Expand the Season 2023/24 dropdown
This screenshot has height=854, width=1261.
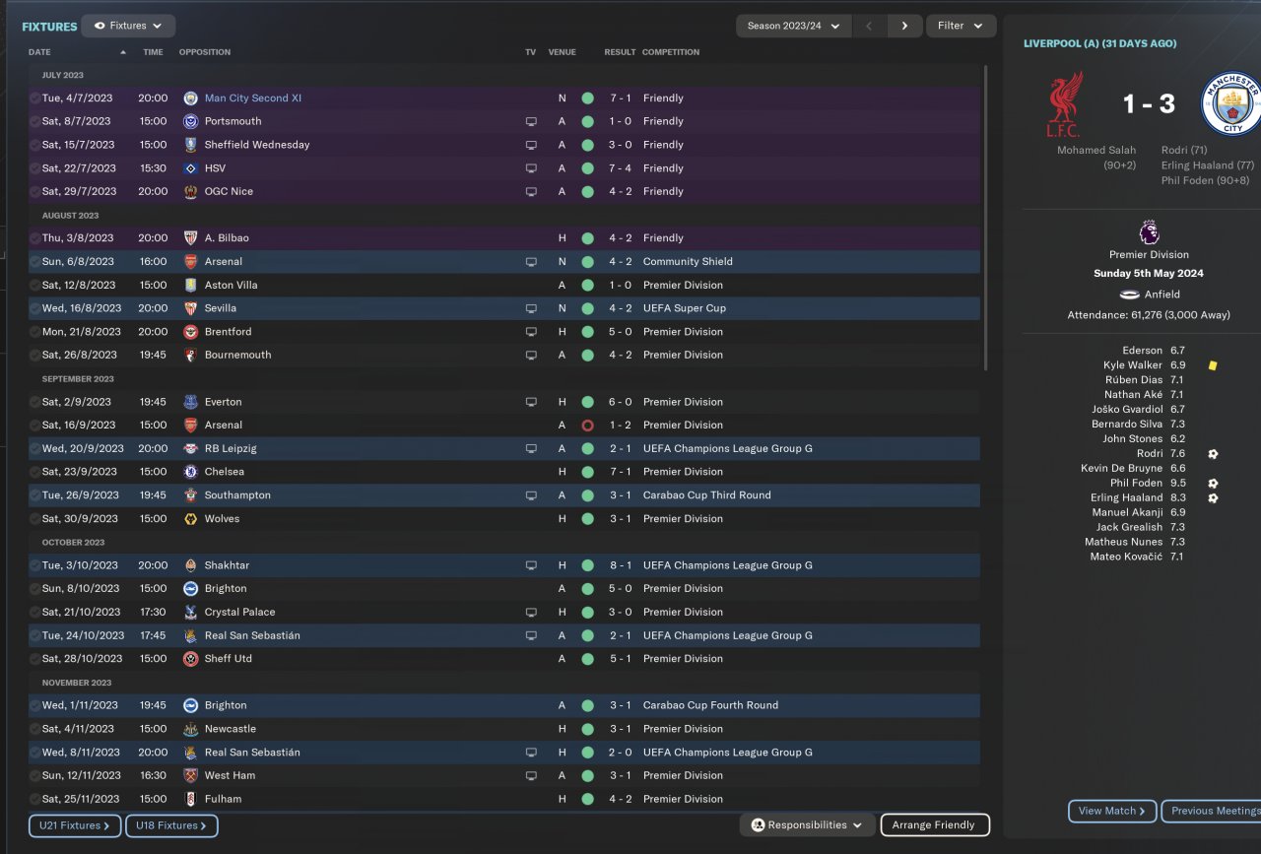coord(793,26)
